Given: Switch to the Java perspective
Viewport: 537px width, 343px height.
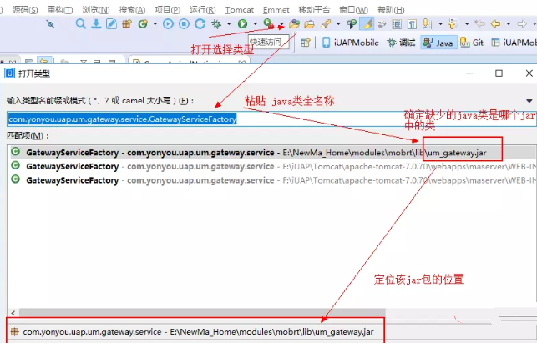Looking at the screenshot, I should tap(438, 43).
